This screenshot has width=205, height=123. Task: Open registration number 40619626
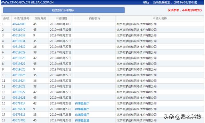click(19, 69)
